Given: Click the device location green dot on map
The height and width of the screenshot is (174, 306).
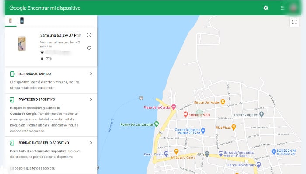Looking at the screenshot, I should pos(199,113).
